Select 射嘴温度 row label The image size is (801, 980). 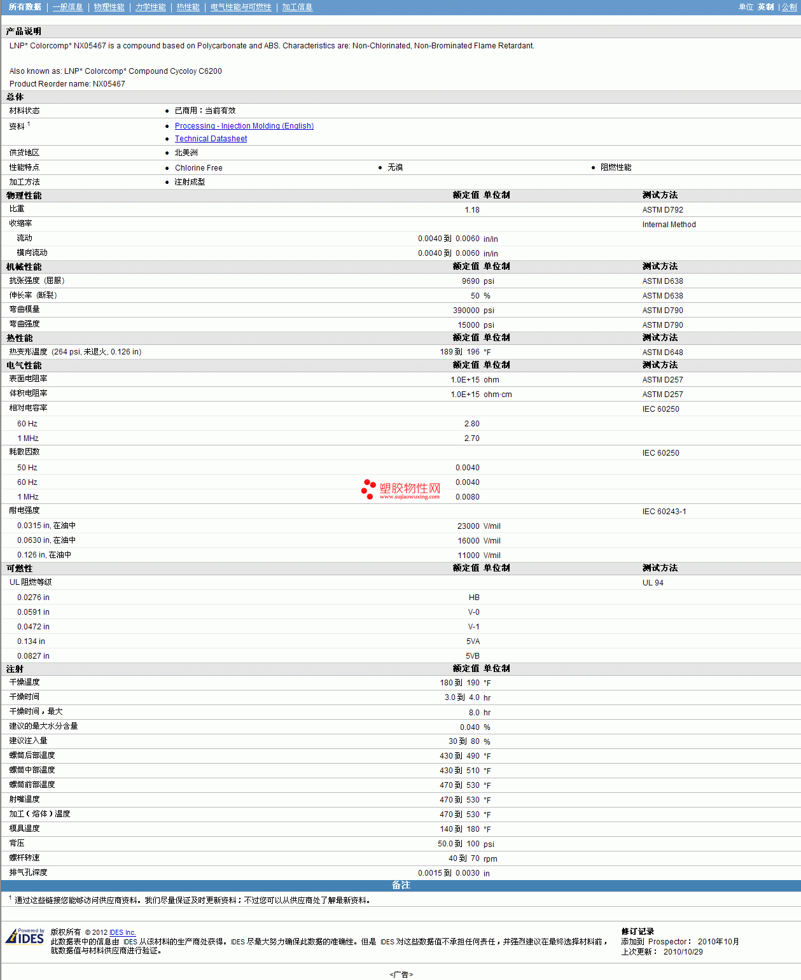point(24,799)
